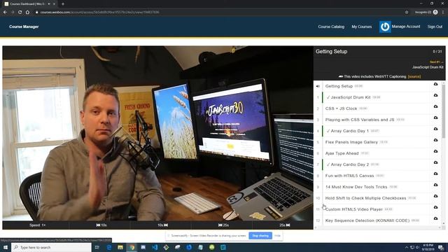Play the JavaScript Drum Kit lesson
The width and height of the screenshot is (448, 252).
click(351, 97)
